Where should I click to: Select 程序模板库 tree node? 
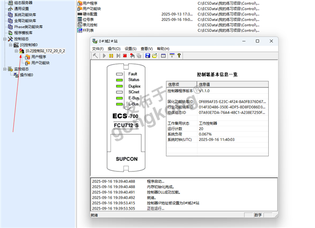click(x=23, y=32)
